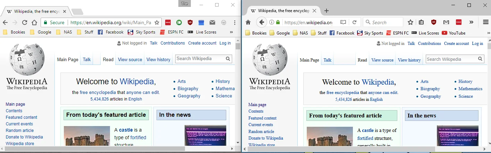Select the Read tab in Firefox

[362, 60]
